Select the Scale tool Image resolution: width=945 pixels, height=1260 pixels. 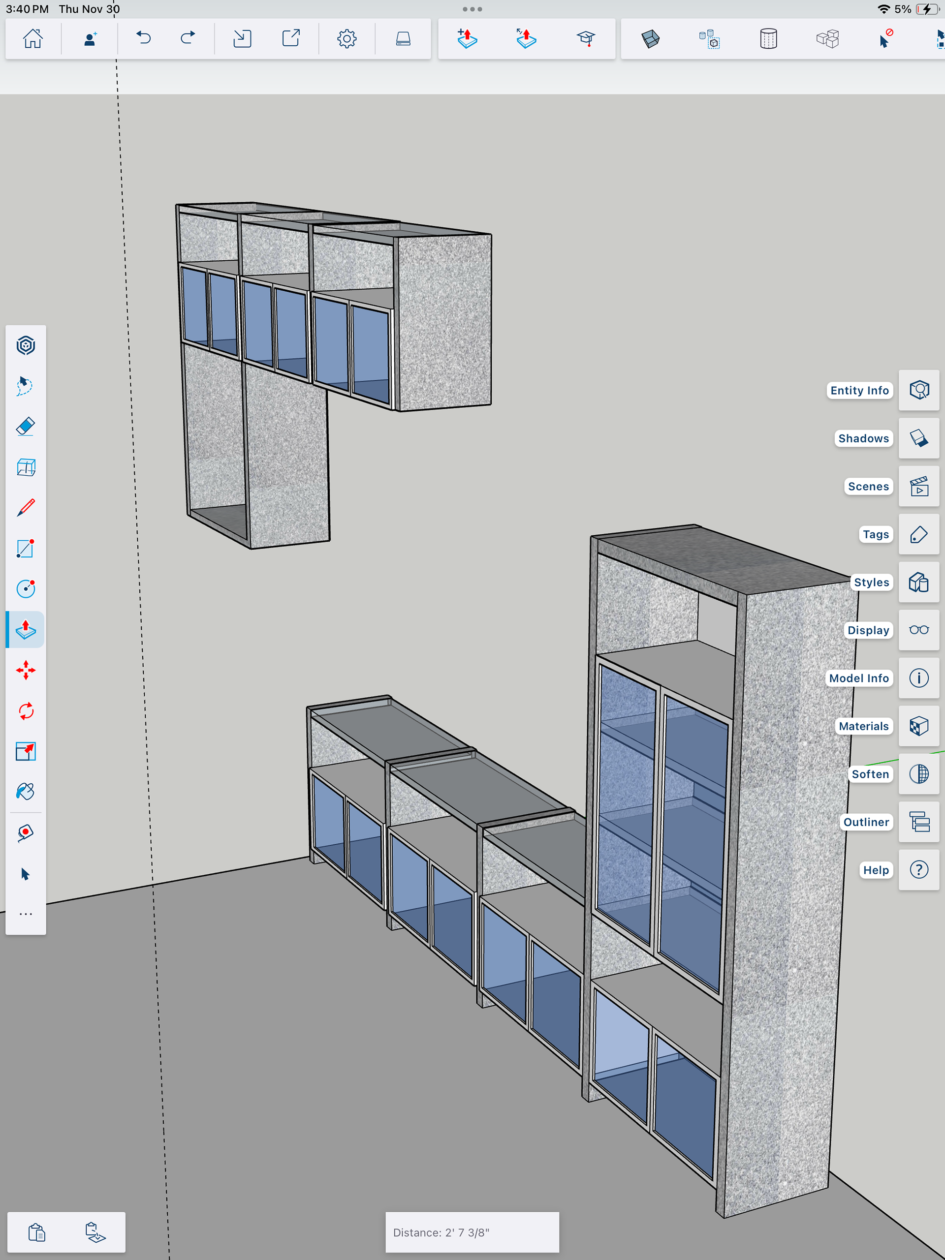[26, 751]
